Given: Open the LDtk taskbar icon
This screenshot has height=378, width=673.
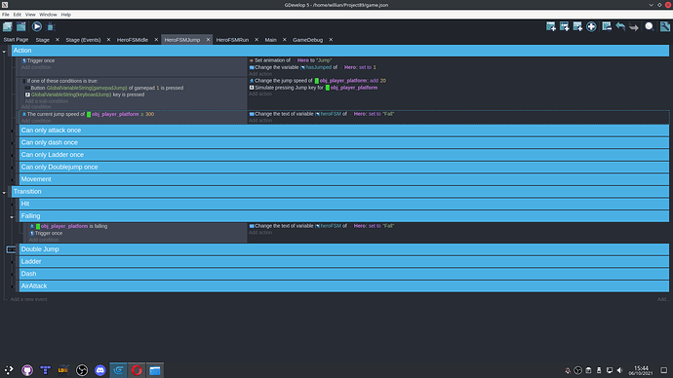Looking at the screenshot, I should [x=63, y=370].
